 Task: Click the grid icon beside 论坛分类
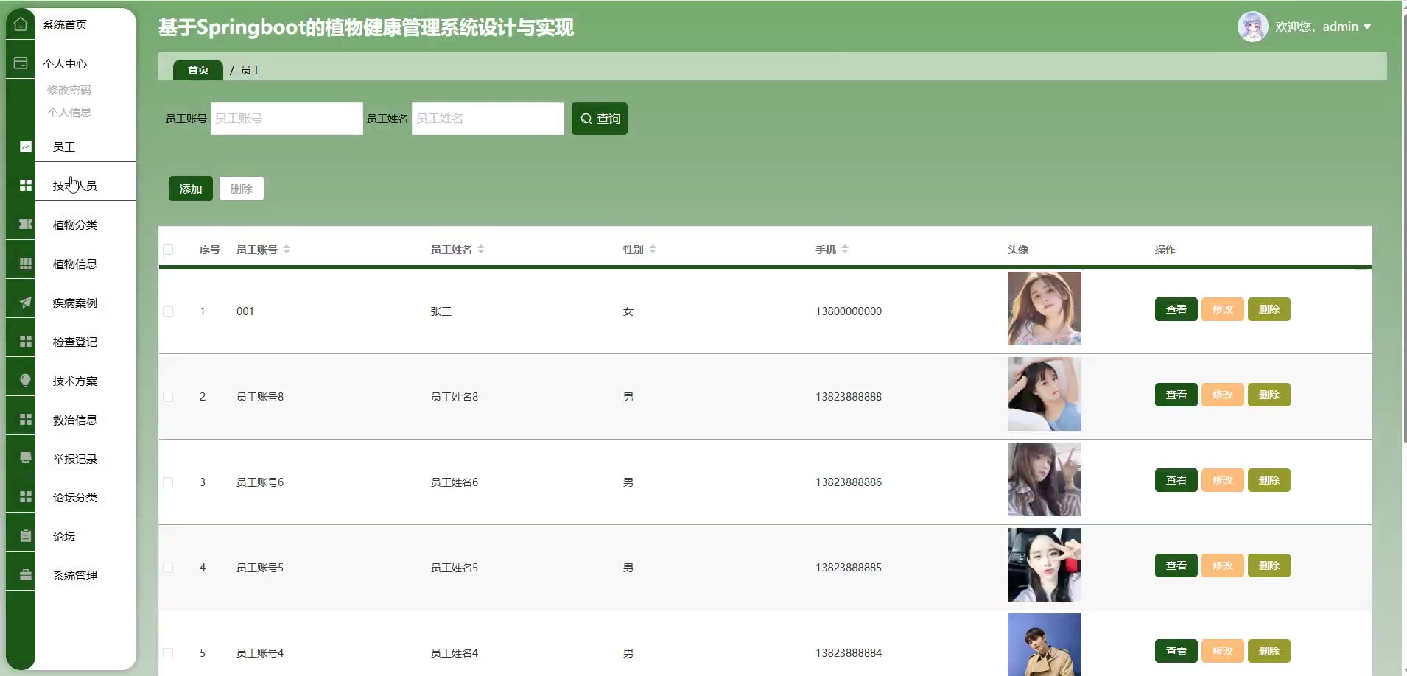pyautogui.click(x=26, y=497)
